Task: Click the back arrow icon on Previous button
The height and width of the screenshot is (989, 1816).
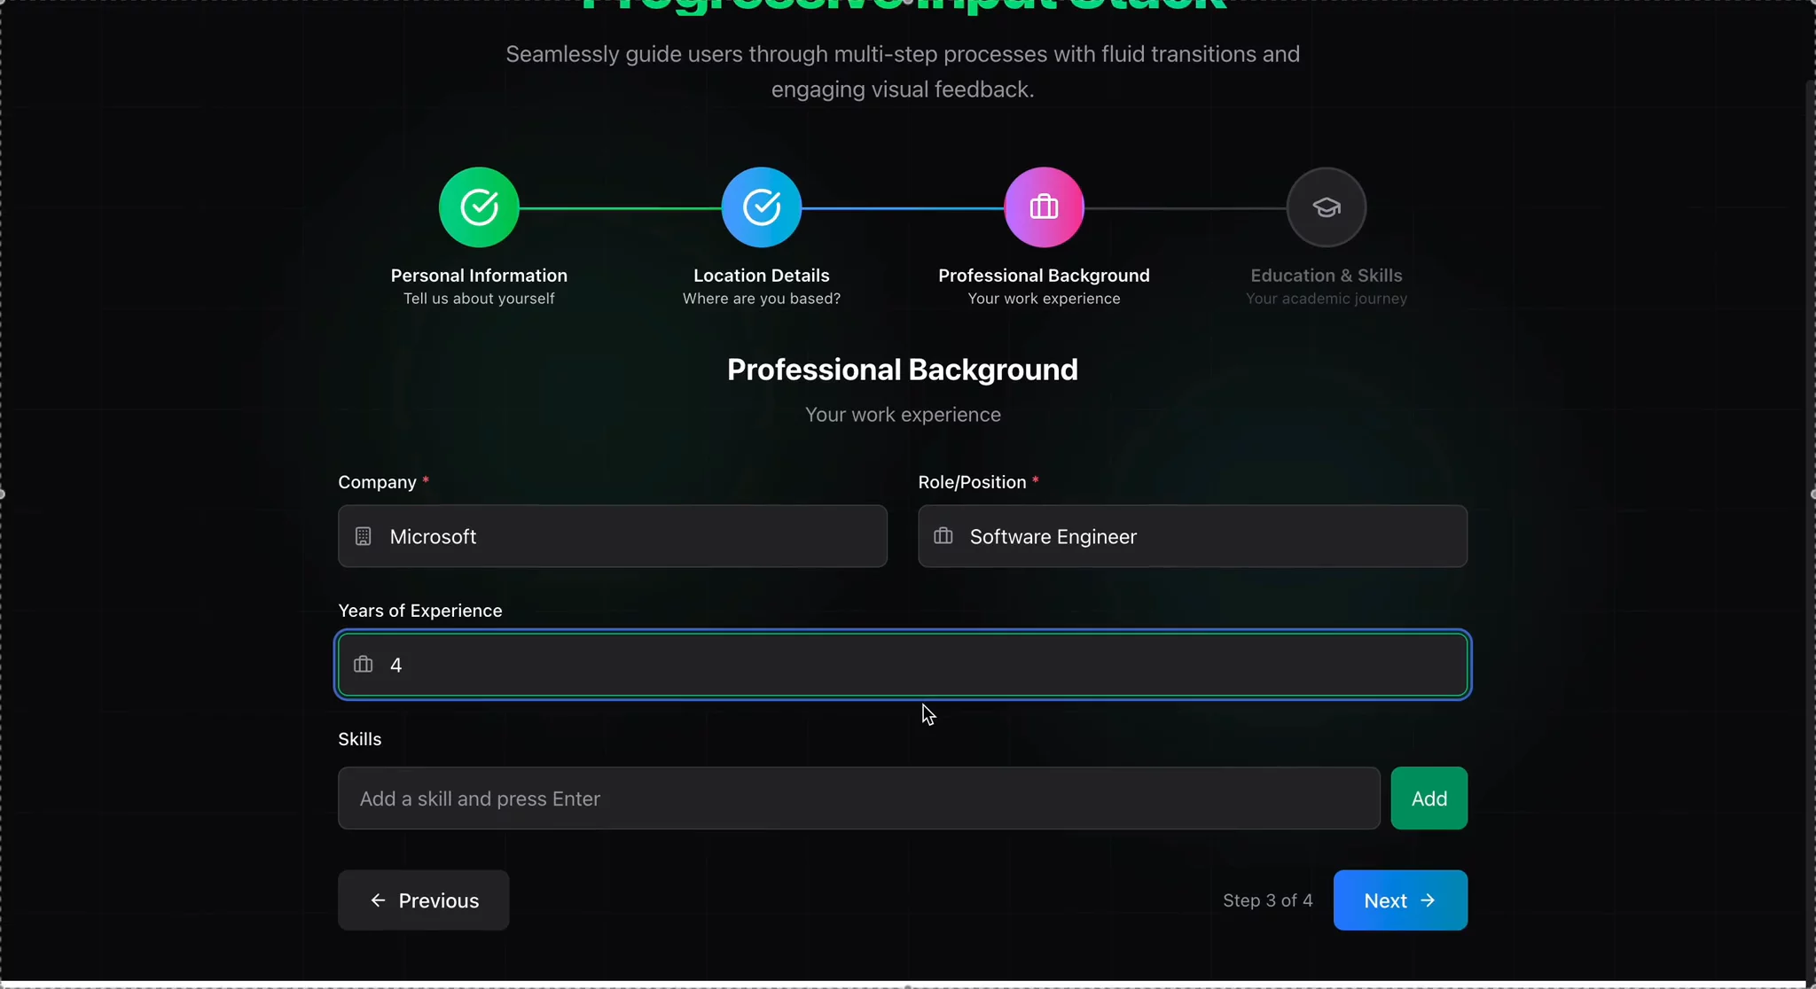Action: (x=376, y=900)
